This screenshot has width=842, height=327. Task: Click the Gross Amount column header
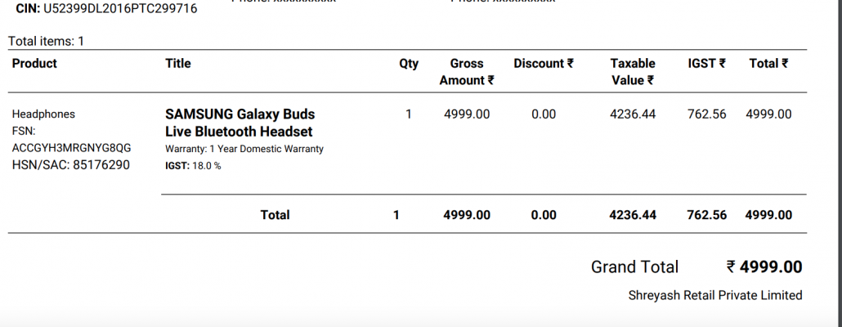[467, 72]
